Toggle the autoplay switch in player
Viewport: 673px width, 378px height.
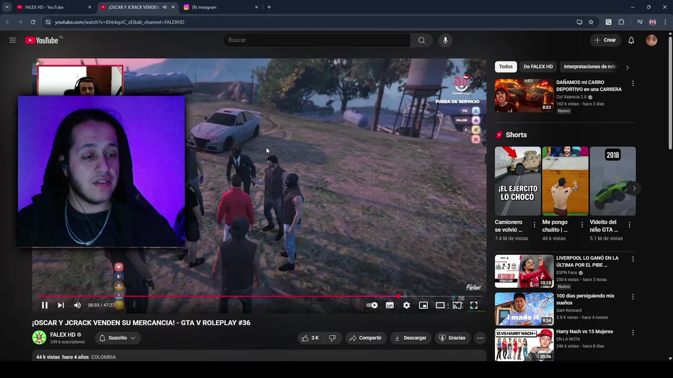click(x=372, y=305)
